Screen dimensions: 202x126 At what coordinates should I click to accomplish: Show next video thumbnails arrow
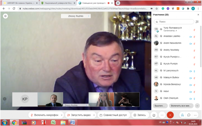pyautogui.click(x=147, y=99)
